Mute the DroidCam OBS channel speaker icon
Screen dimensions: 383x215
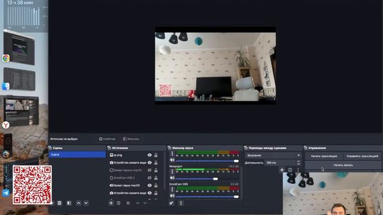pos(172,196)
